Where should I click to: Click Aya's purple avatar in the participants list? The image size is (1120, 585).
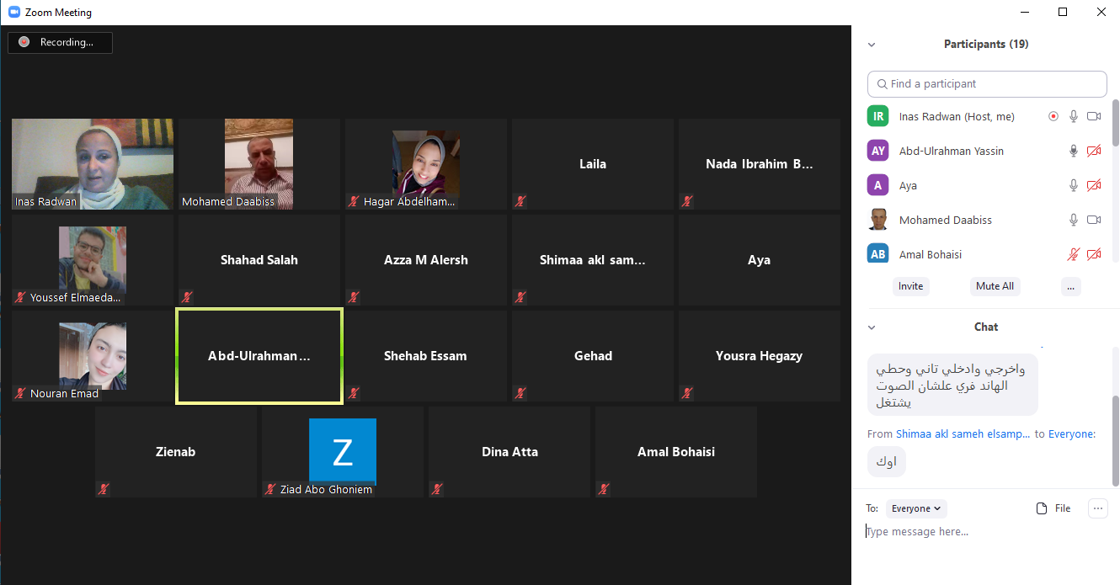point(878,185)
